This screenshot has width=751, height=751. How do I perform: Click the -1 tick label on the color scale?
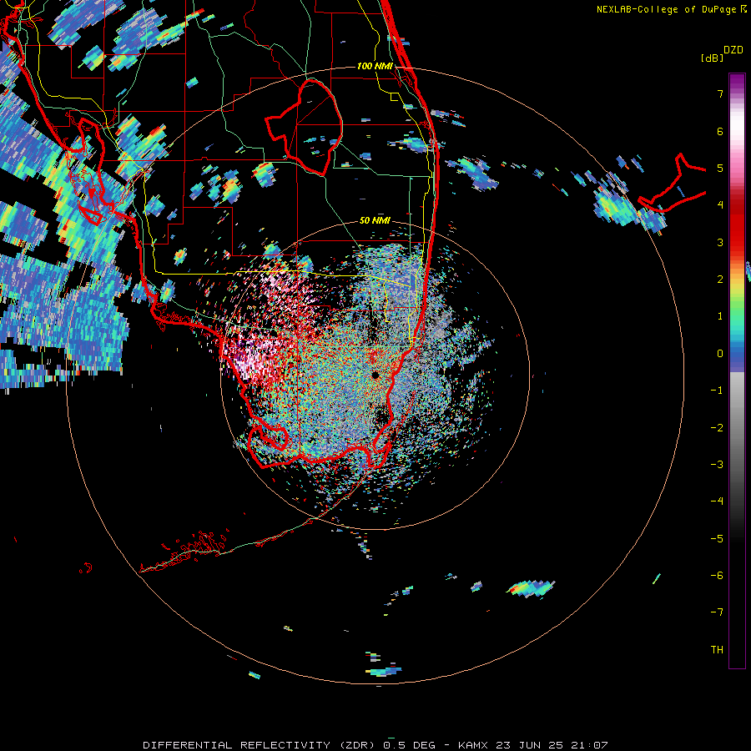(x=717, y=391)
